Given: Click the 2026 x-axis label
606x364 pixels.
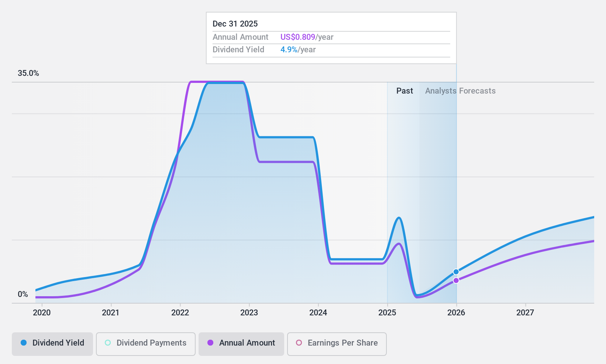Looking at the screenshot, I should pos(456,313).
